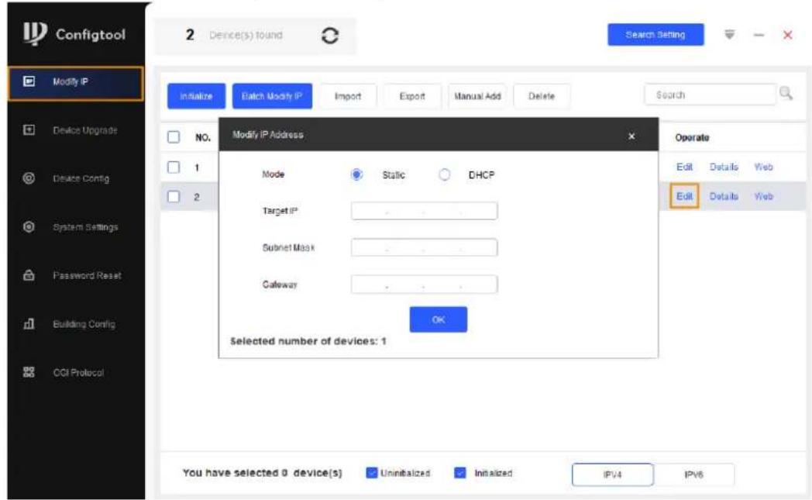Minimize the Configtool window

[759, 35]
